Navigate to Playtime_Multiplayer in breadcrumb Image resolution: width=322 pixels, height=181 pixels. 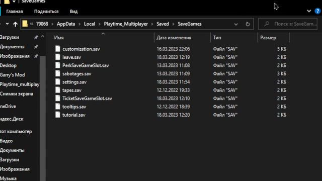tap(126, 24)
